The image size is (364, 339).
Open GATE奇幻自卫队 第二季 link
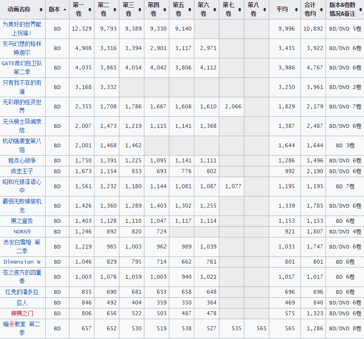[x=22, y=67]
